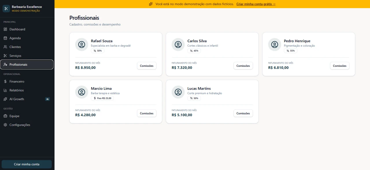
Task: Click the Agenda calendar icon
Action: coord(5,38)
